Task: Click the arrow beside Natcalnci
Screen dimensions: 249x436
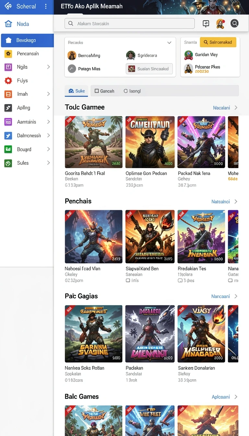Action: click(x=236, y=201)
